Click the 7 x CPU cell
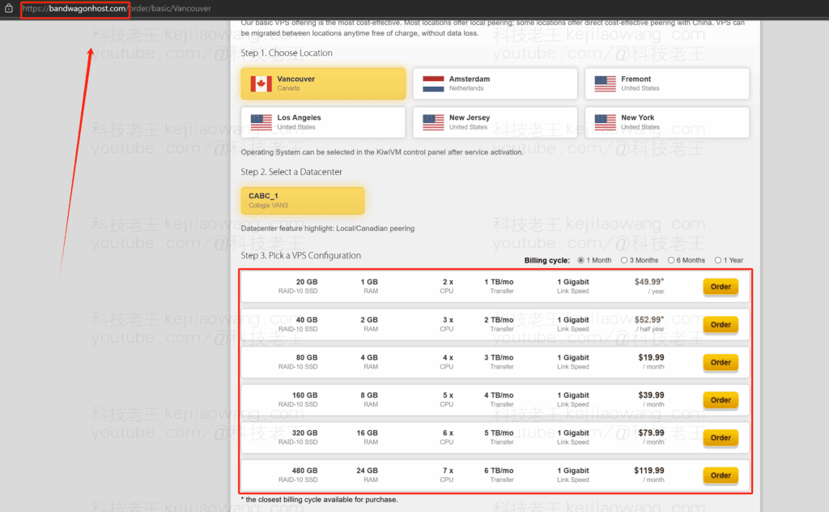 (x=447, y=475)
